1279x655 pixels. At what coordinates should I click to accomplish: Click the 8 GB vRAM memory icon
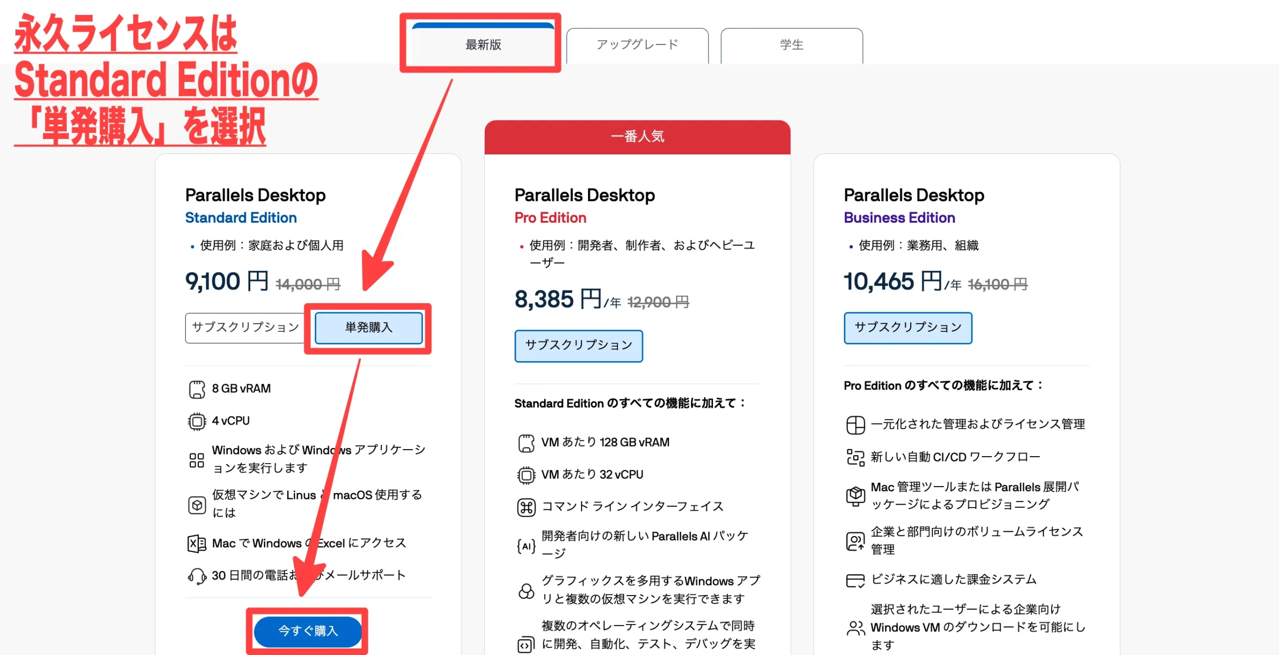pyautogui.click(x=197, y=389)
